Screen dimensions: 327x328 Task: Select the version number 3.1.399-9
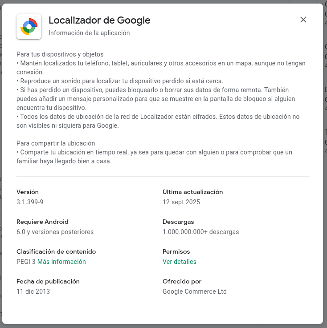[30, 202]
